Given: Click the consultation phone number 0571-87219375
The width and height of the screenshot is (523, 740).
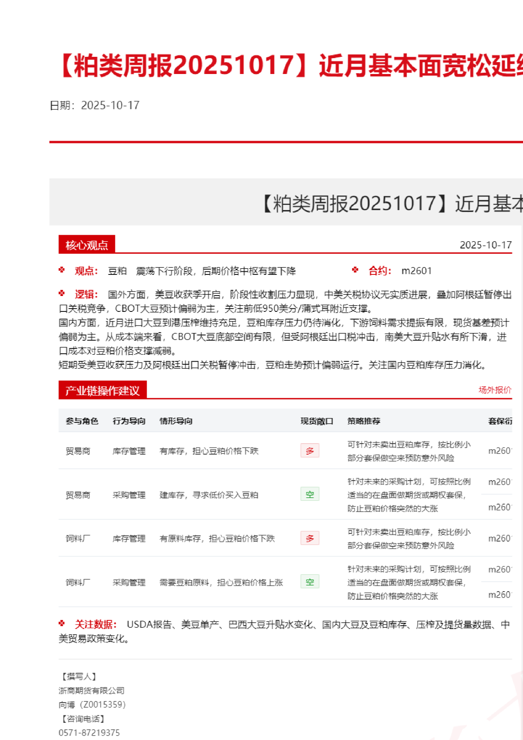Looking at the screenshot, I should point(89,733).
